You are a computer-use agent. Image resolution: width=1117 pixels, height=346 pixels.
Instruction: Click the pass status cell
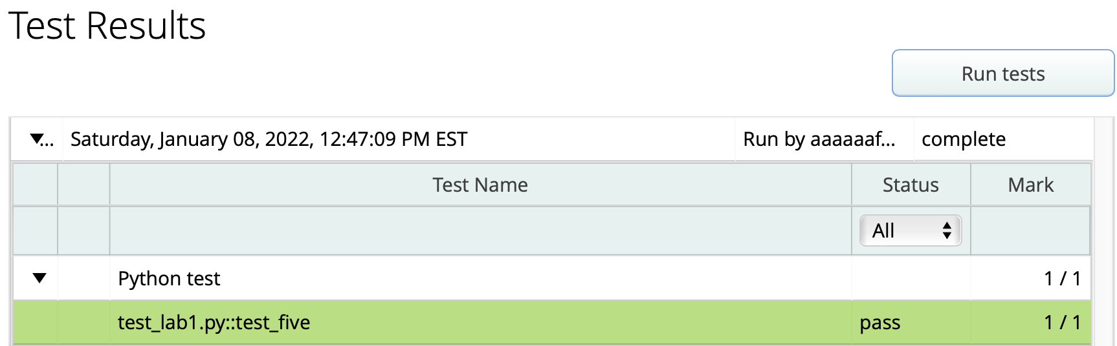point(879,322)
